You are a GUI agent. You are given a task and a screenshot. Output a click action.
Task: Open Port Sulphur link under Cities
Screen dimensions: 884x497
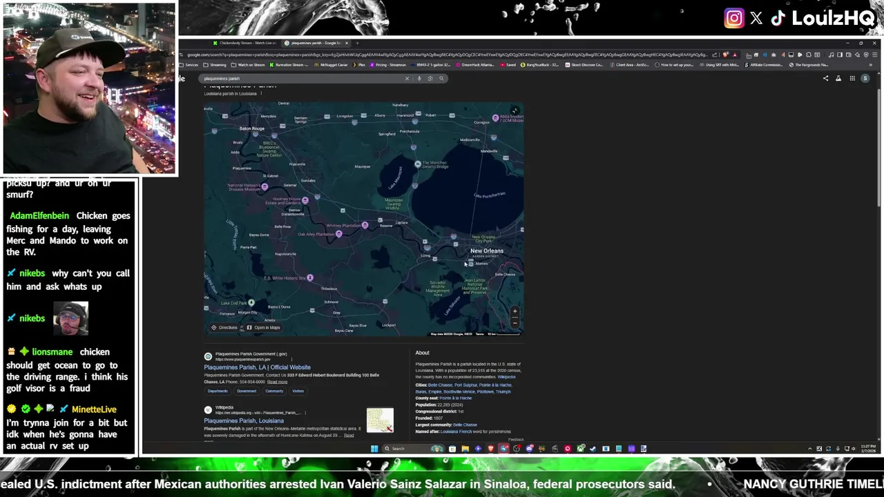click(465, 384)
